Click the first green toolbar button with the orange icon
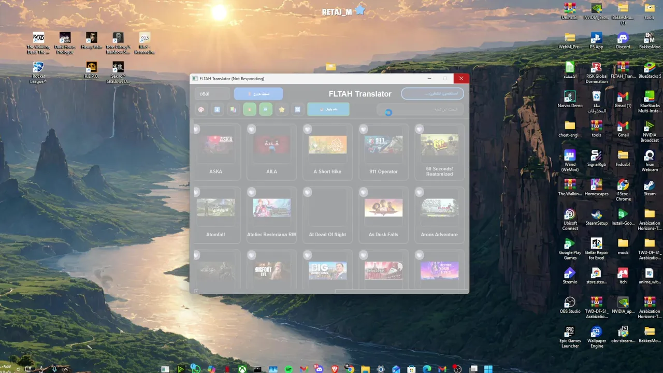The height and width of the screenshot is (373, 663). [250, 109]
